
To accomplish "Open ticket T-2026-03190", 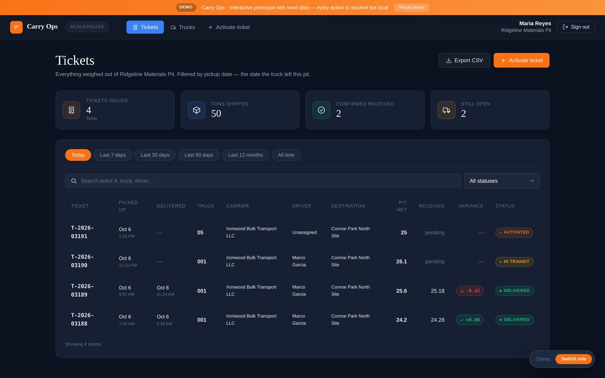I will click(x=82, y=261).
